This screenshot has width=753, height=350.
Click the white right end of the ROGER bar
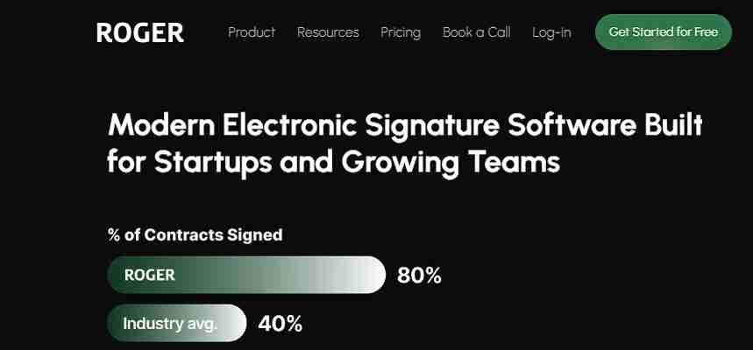[373, 275]
